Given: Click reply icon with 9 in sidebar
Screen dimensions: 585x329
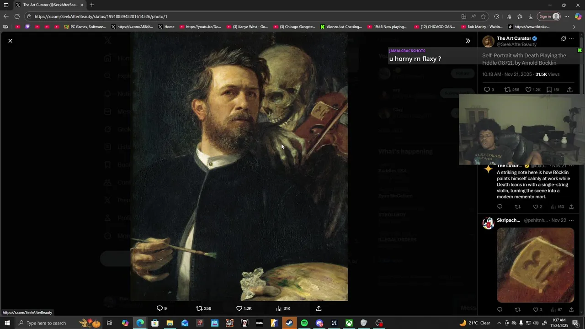Looking at the screenshot, I should point(489,90).
